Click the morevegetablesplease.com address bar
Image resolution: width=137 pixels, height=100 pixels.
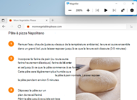(x=75, y=26)
